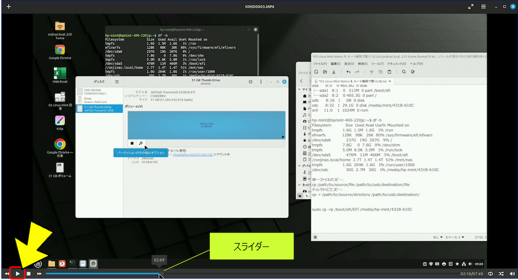
Task: Mute audio with the volume speaker icon
Action: [511, 273]
